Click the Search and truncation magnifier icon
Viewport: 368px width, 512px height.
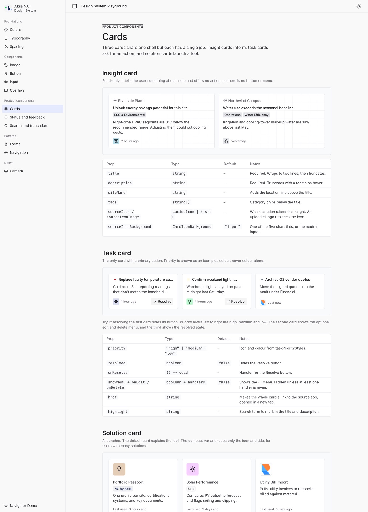coord(6,126)
